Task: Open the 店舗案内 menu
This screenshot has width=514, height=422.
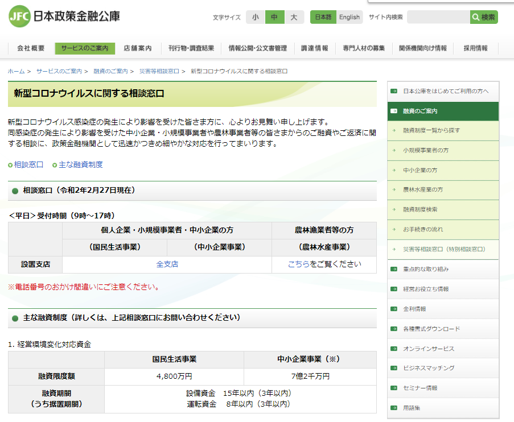Action: [x=137, y=48]
